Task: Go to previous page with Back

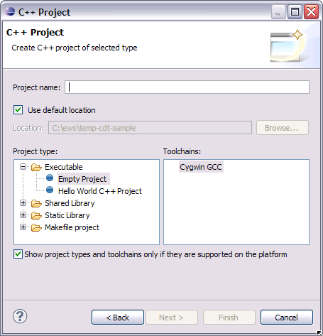Action: [x=118, y=318]
